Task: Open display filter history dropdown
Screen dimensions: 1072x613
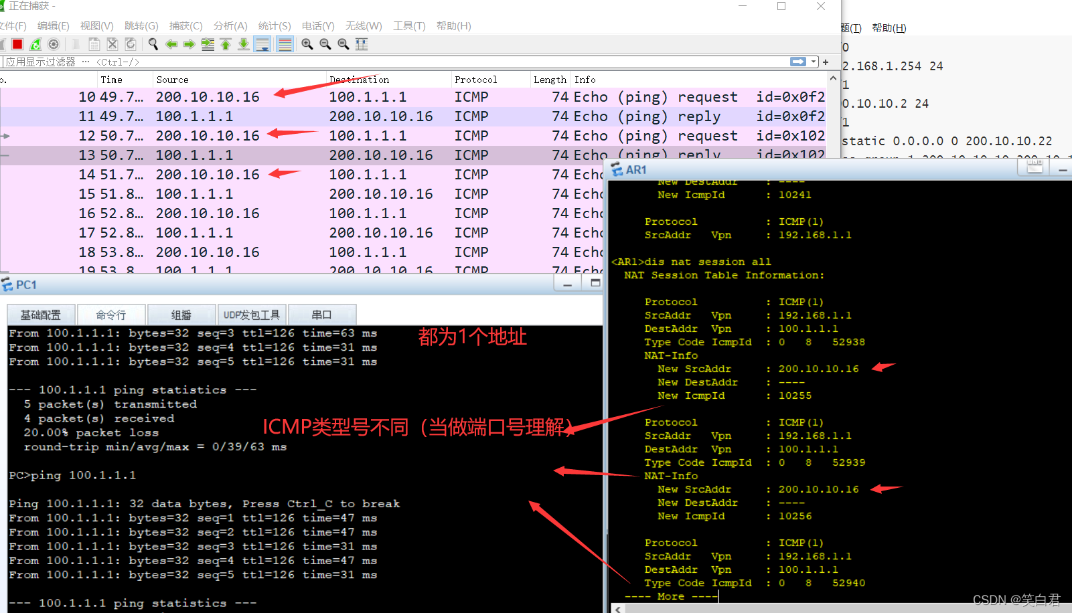Action: point(814,62)
